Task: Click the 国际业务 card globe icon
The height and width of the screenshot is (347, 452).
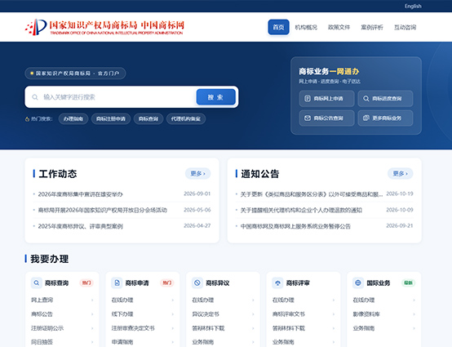Action: 358,283
